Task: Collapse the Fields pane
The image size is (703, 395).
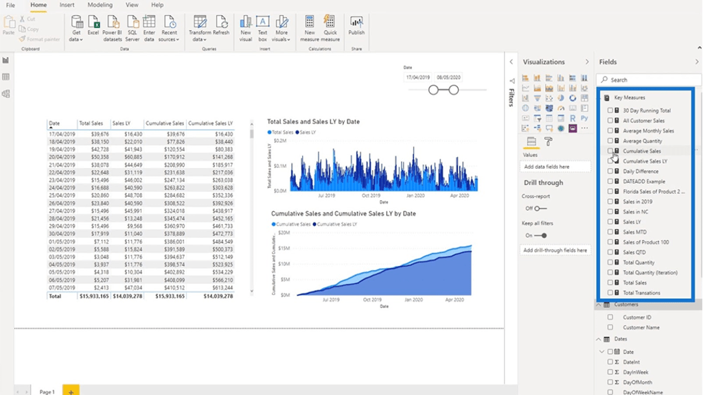Action: [697, 62]
